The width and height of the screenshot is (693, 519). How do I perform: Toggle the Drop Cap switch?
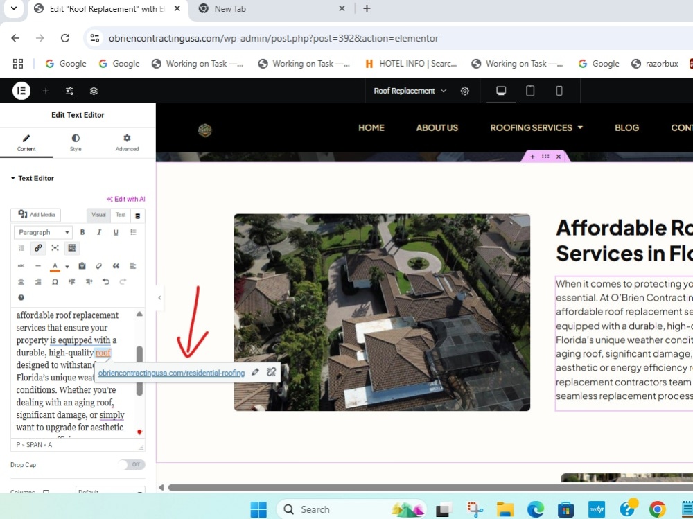(x=132, y=465)
